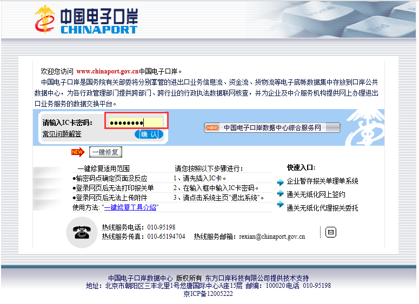Click step text 1、请先插入IC卡
The image size is (419, 304).
point(200,178)
